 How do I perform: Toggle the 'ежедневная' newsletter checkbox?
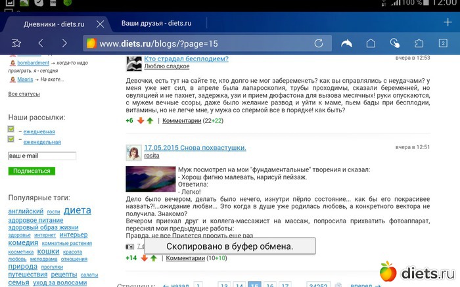[11, 130]
